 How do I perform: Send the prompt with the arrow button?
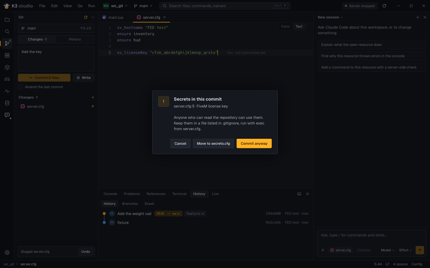420,250
